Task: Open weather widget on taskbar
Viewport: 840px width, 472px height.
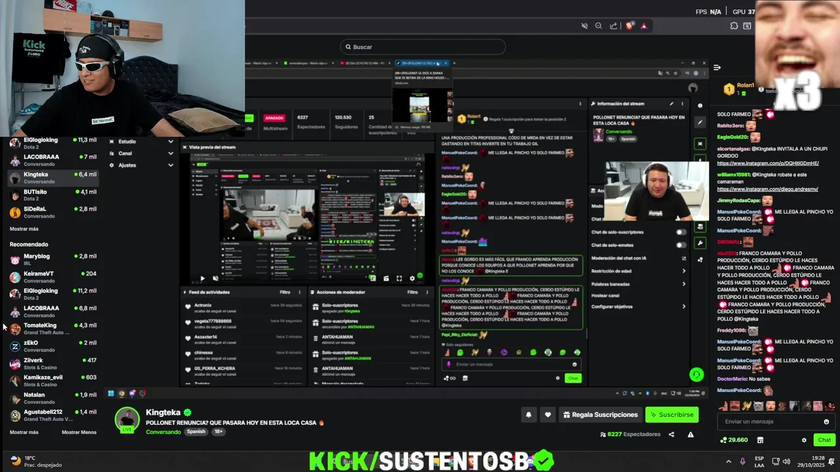Action: (x=36, y=461)
